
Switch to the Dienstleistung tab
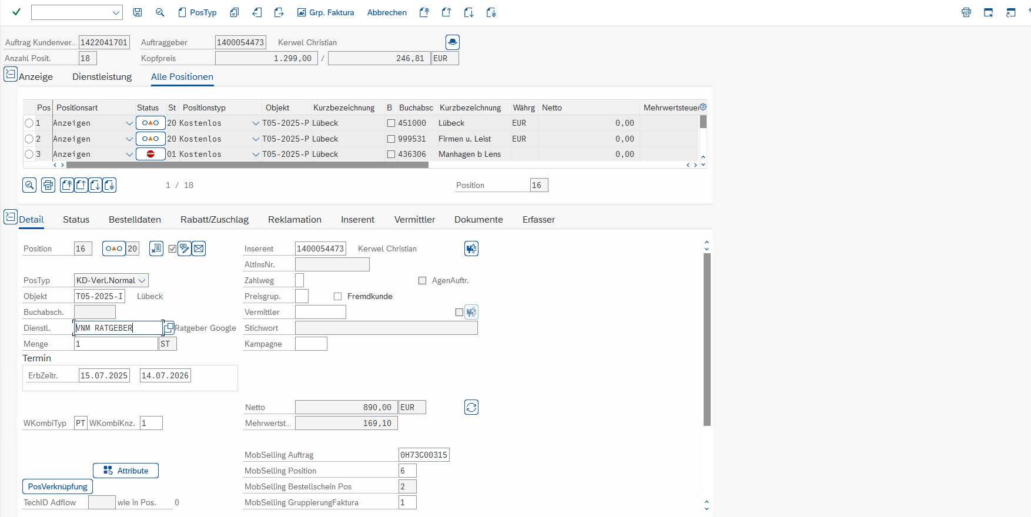102,77
